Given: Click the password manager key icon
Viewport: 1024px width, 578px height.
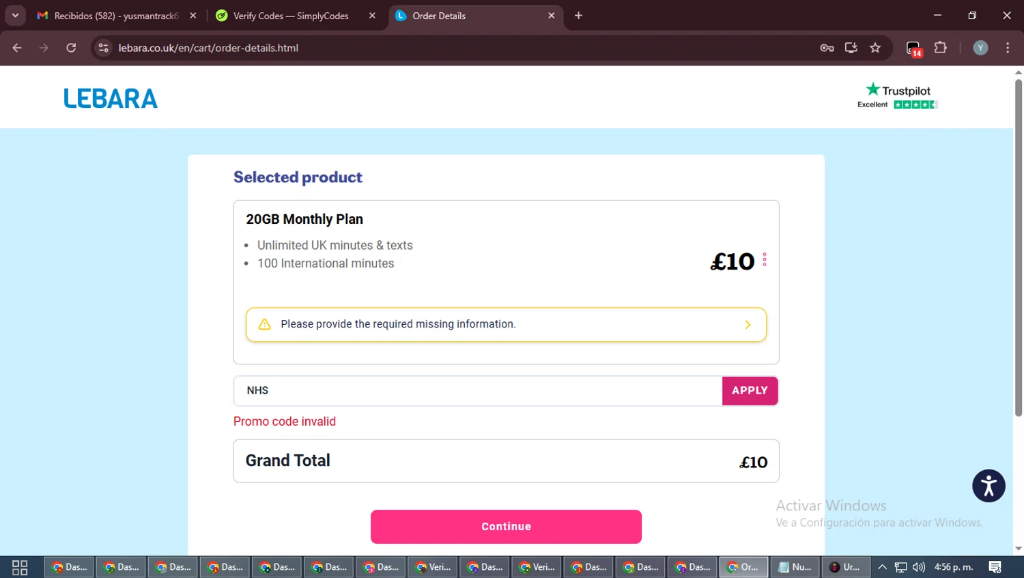Looking at the screenshot, I should pyautogui.click(x=827, y=48).
